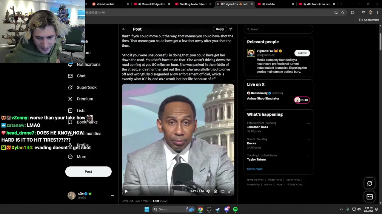Open xQc account options menu
The height and width of the screenshot is (214, 382).
[x=112, y=196]
